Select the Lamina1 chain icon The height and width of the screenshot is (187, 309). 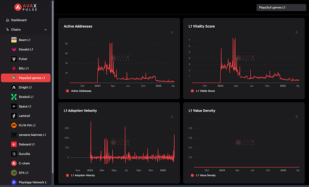14,116
